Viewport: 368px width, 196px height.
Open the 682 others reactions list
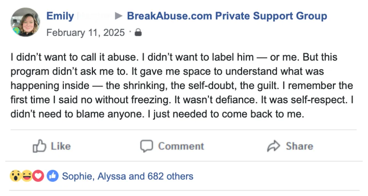(170, 176)
